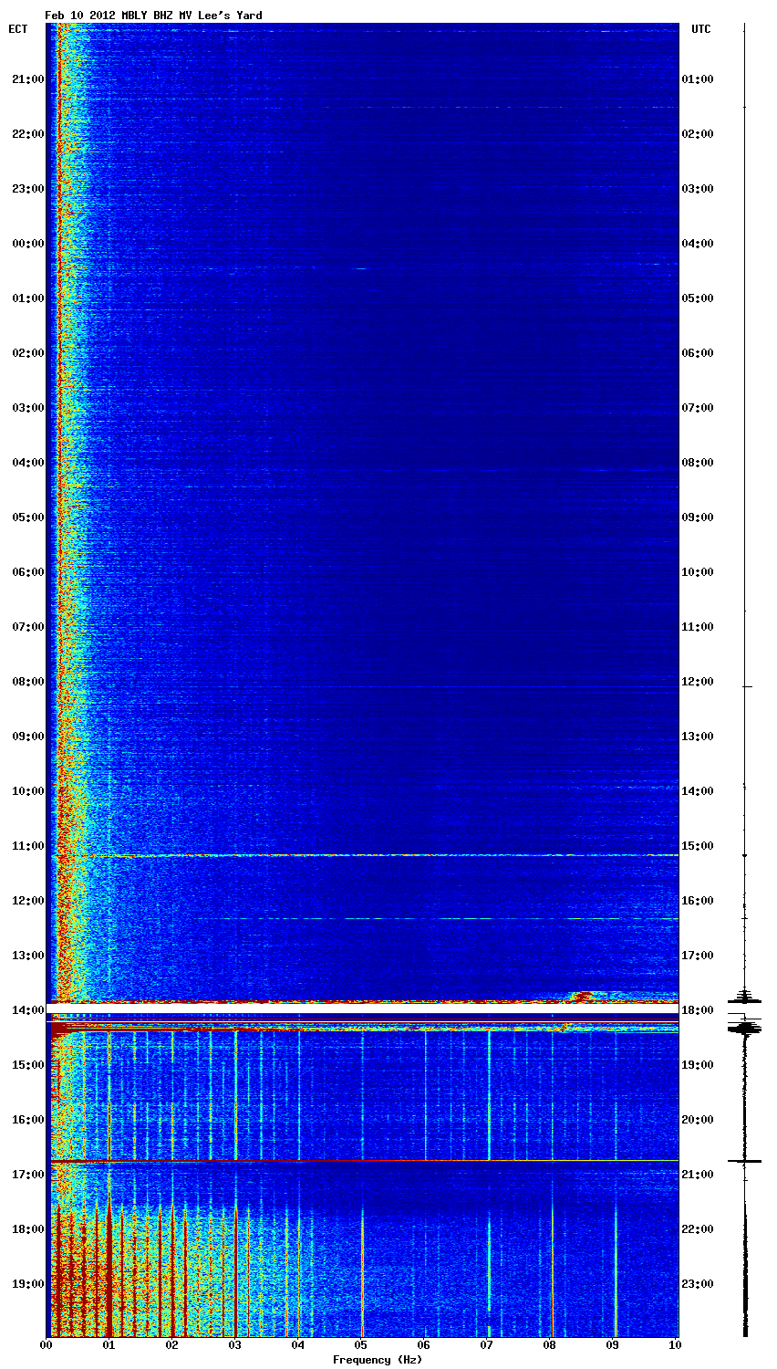This screenshot has width=777, height=1369.
Task: Pick the 10:00 label on the UTC axis
Action: coord(698,572)
